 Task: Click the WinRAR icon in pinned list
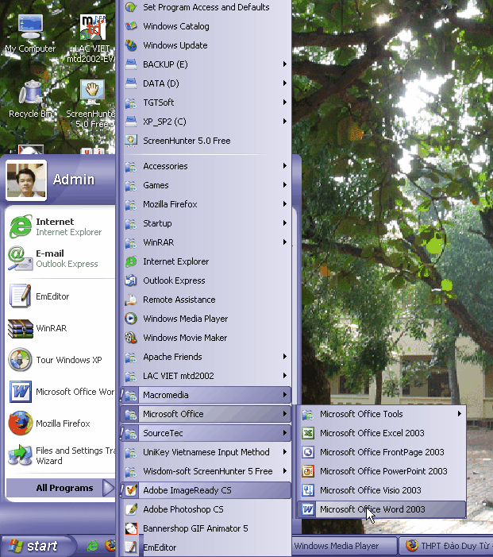(20, 328)
